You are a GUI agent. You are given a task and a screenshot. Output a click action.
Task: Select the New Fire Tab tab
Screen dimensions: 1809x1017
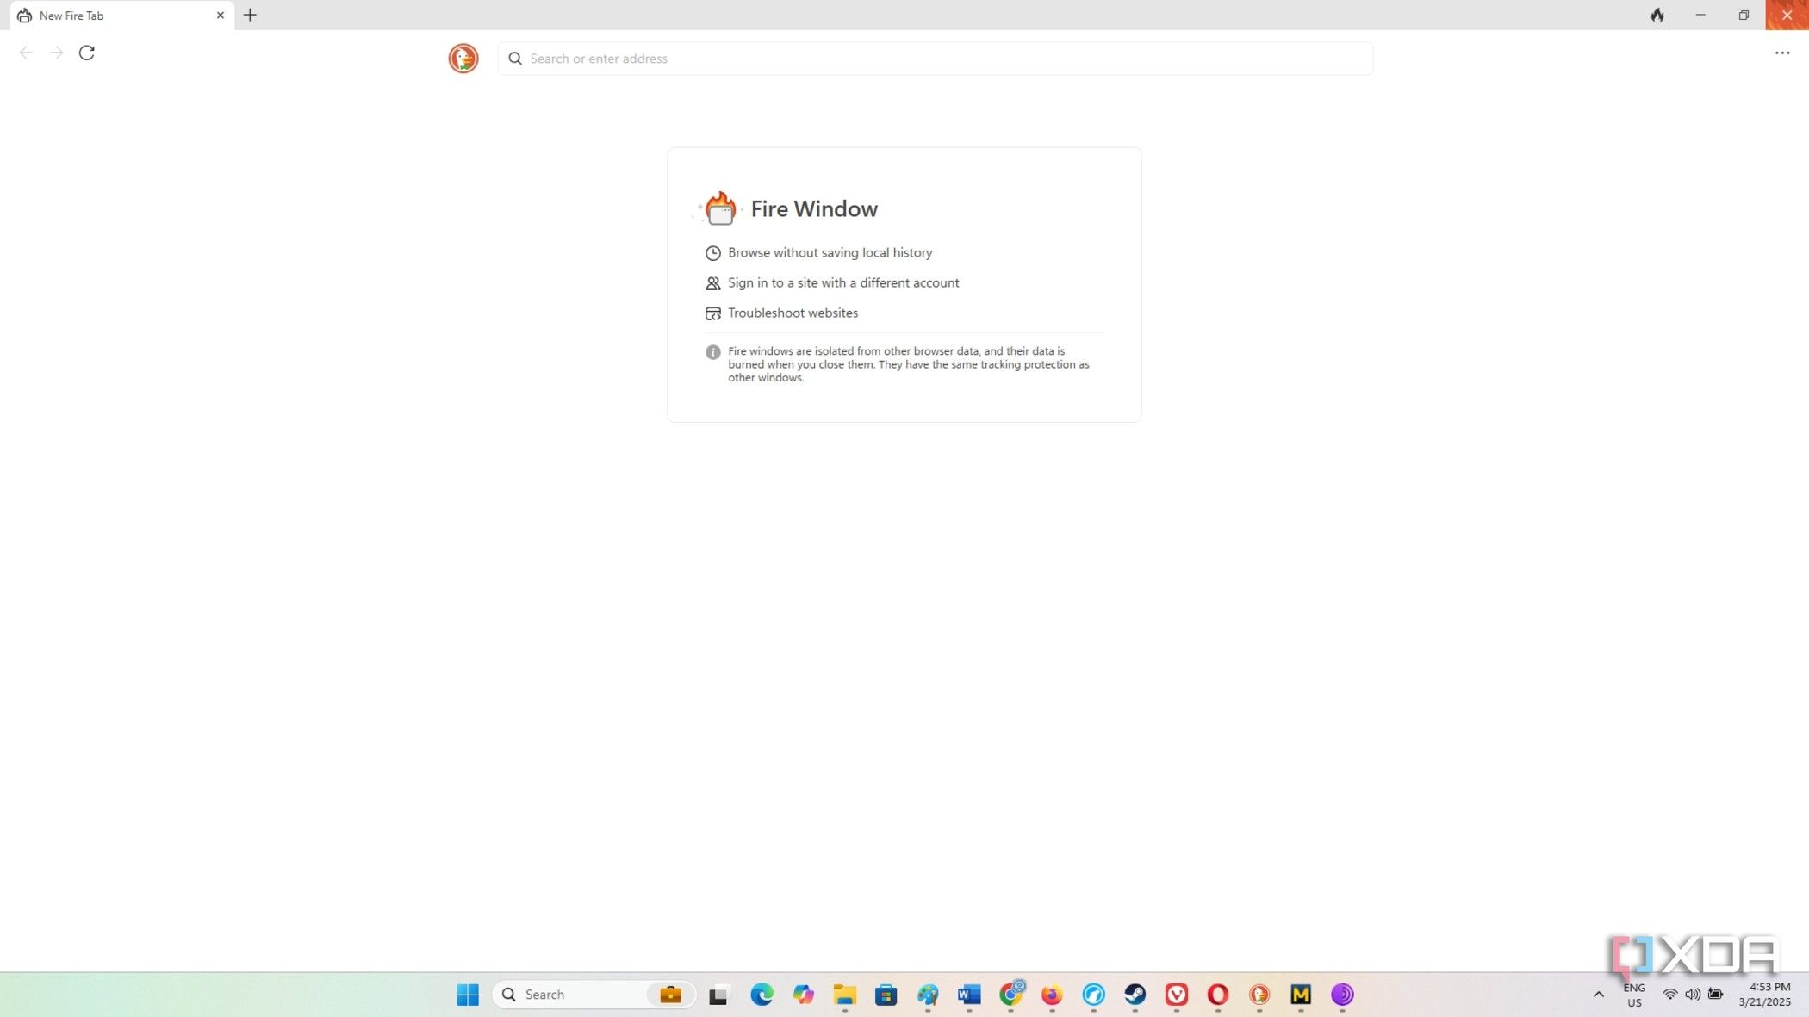tap(121, 16)
